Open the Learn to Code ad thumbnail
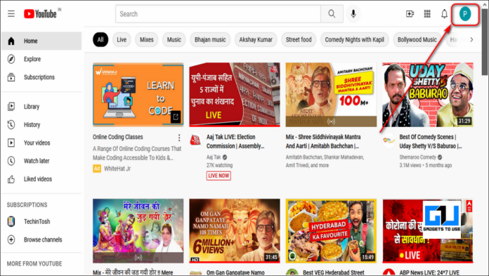The height and width of the screenshot is (276, 489). click(x=138, y=95)
